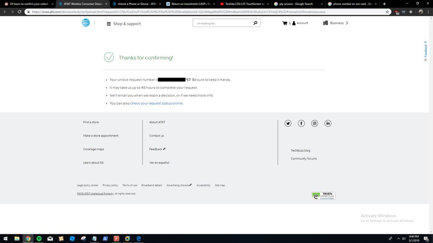Click the AT&T globe logo
This screenshot has width=433, height=243.
[x=86, y=23]
